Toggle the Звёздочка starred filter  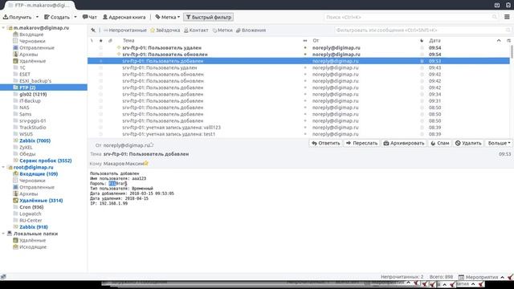[x=165, y=31]
